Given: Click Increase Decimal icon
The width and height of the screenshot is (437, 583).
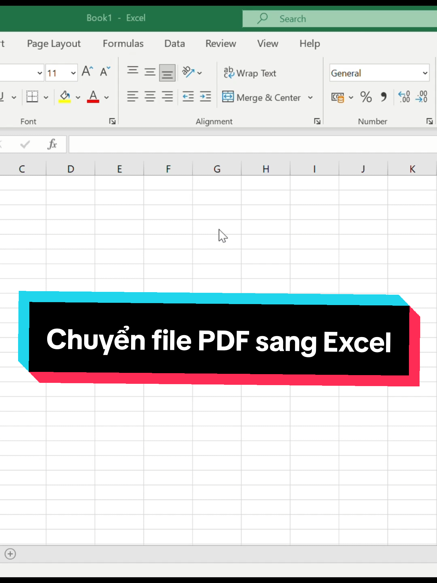Looking at the screenshot, I should [x=404, y=97].
